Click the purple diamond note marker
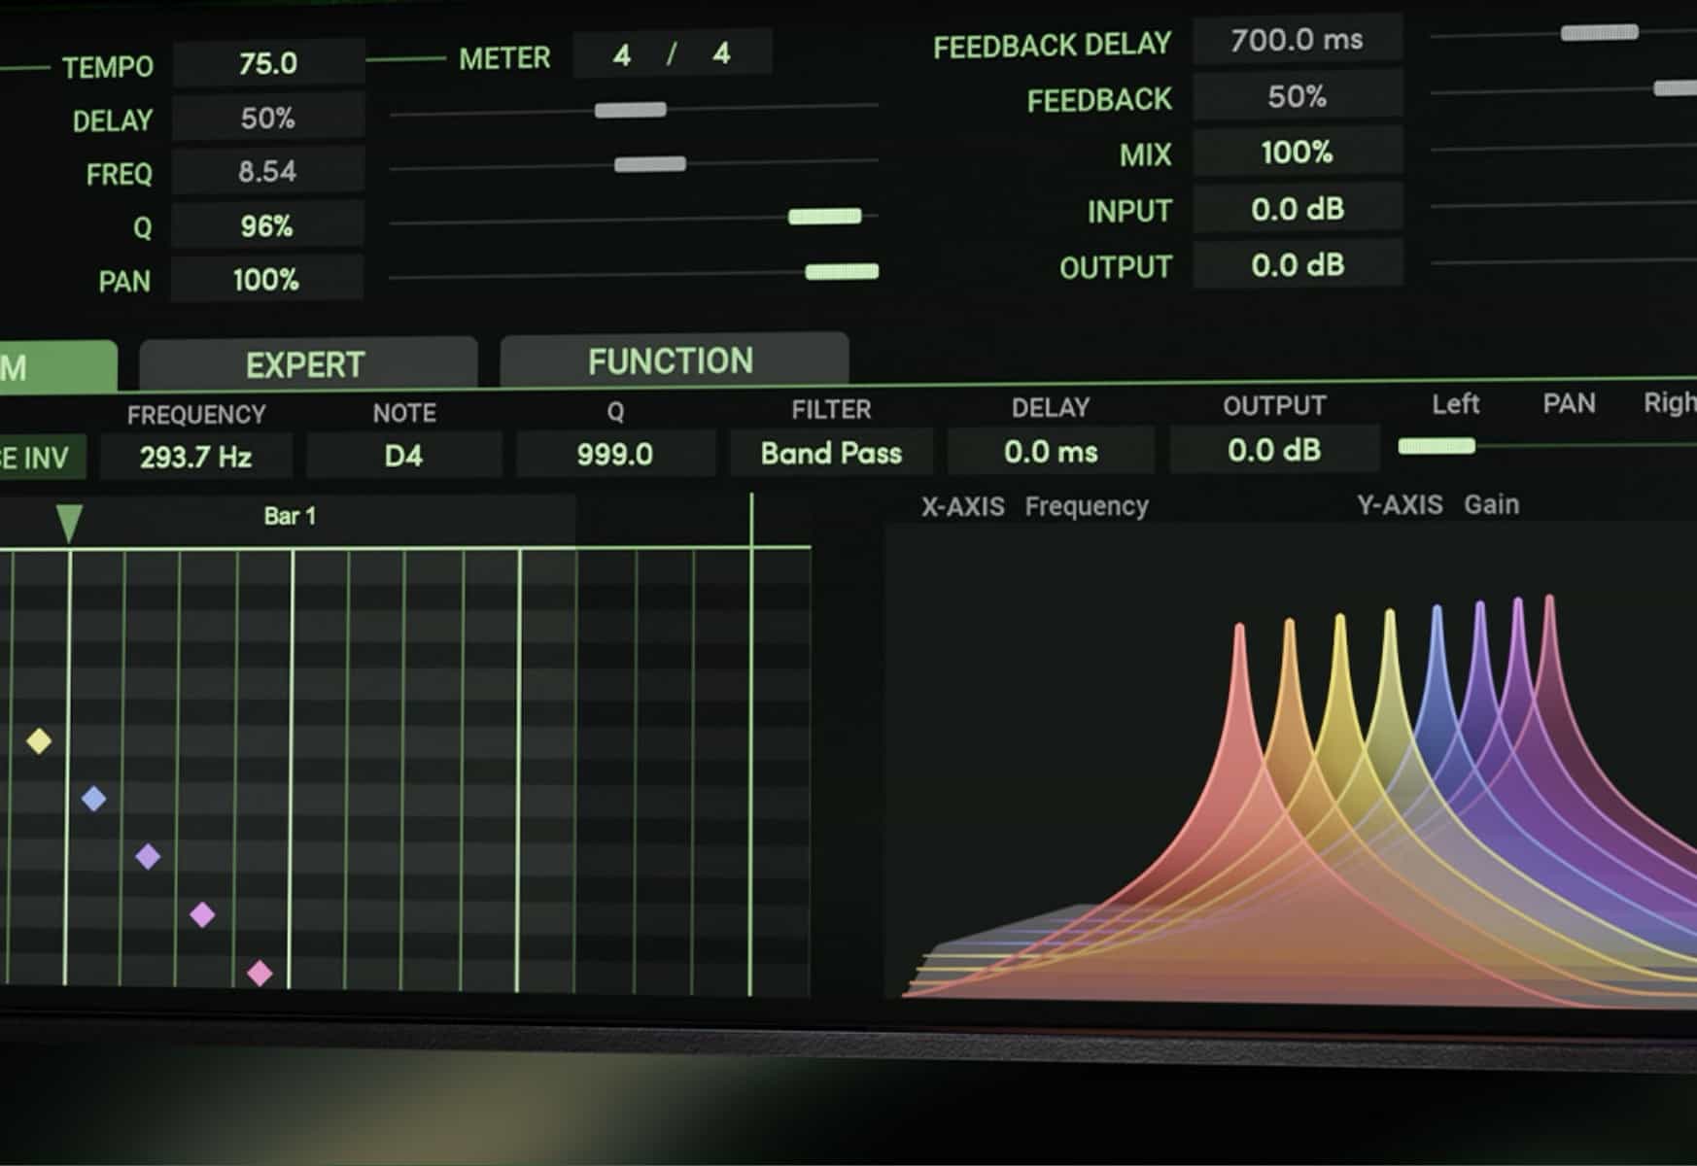Image resolution: width=1697 pixels, height=1166 pixels. click(x=148, y=856)
